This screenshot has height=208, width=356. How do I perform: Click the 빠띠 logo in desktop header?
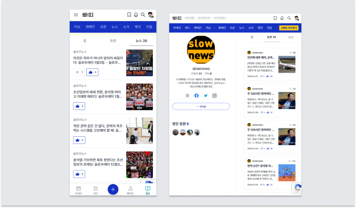(x=177, y=18)
